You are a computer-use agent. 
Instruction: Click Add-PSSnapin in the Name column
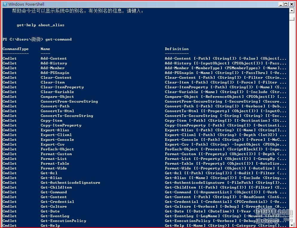coord(55,73)
